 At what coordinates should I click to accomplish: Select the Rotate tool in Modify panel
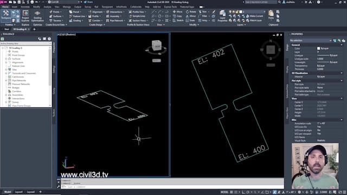point(191,12)
